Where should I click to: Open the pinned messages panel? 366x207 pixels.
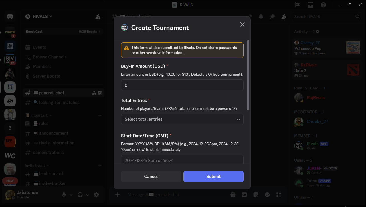[x=272, y=17]
